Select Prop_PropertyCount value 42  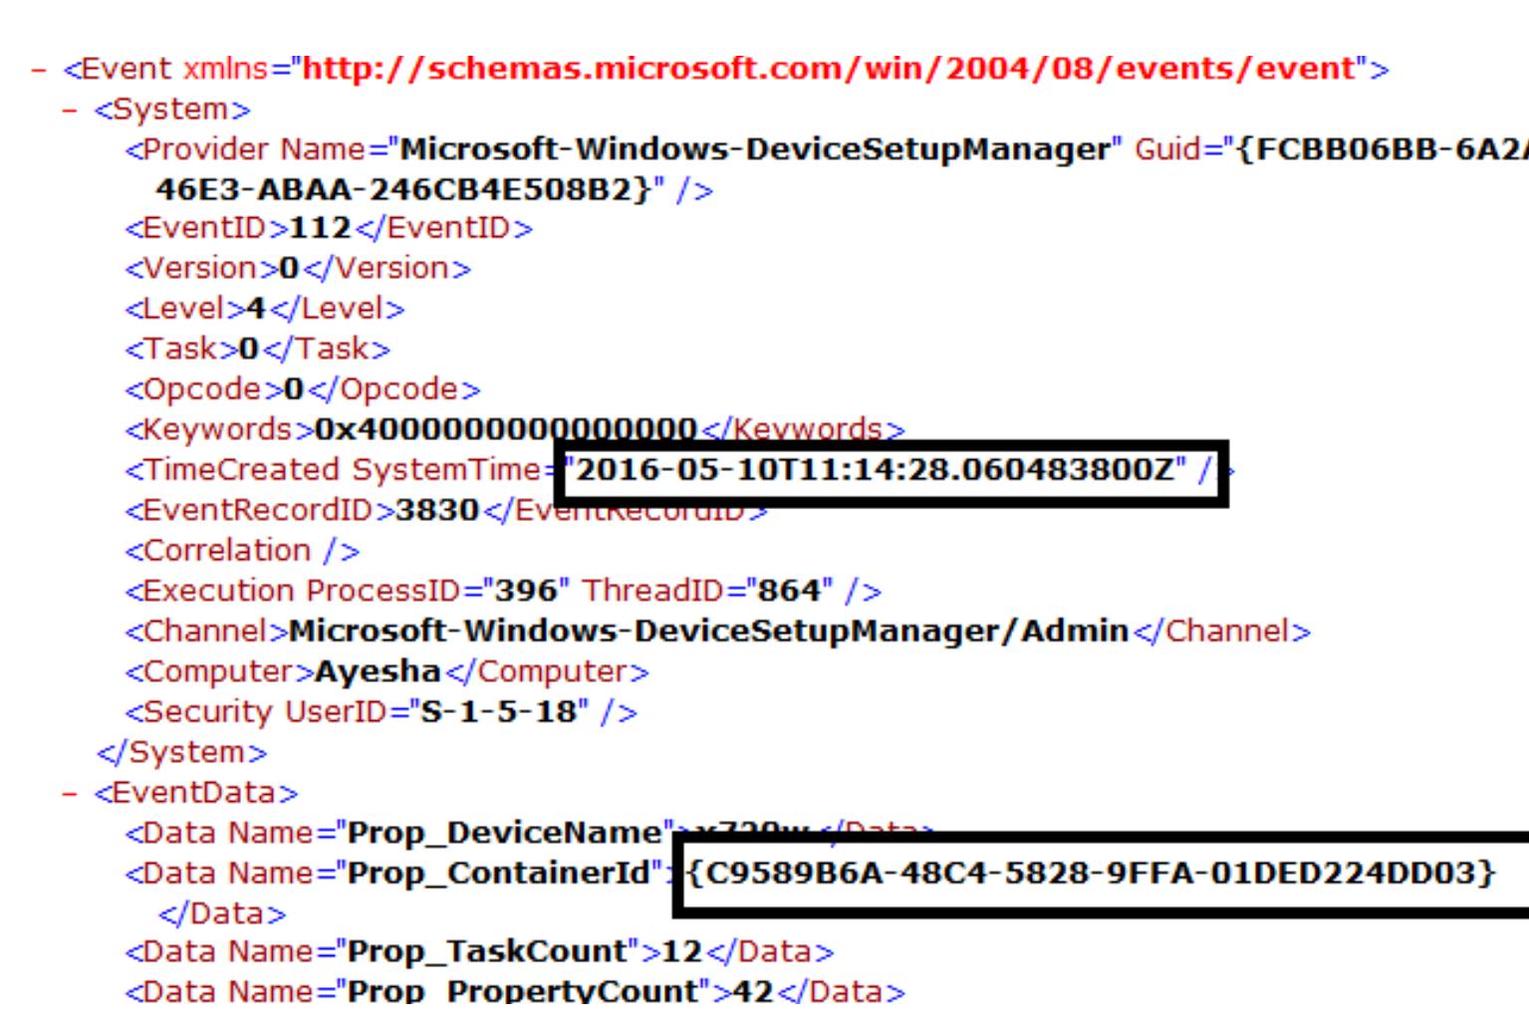pyautogui.click(x=754, y=992)
